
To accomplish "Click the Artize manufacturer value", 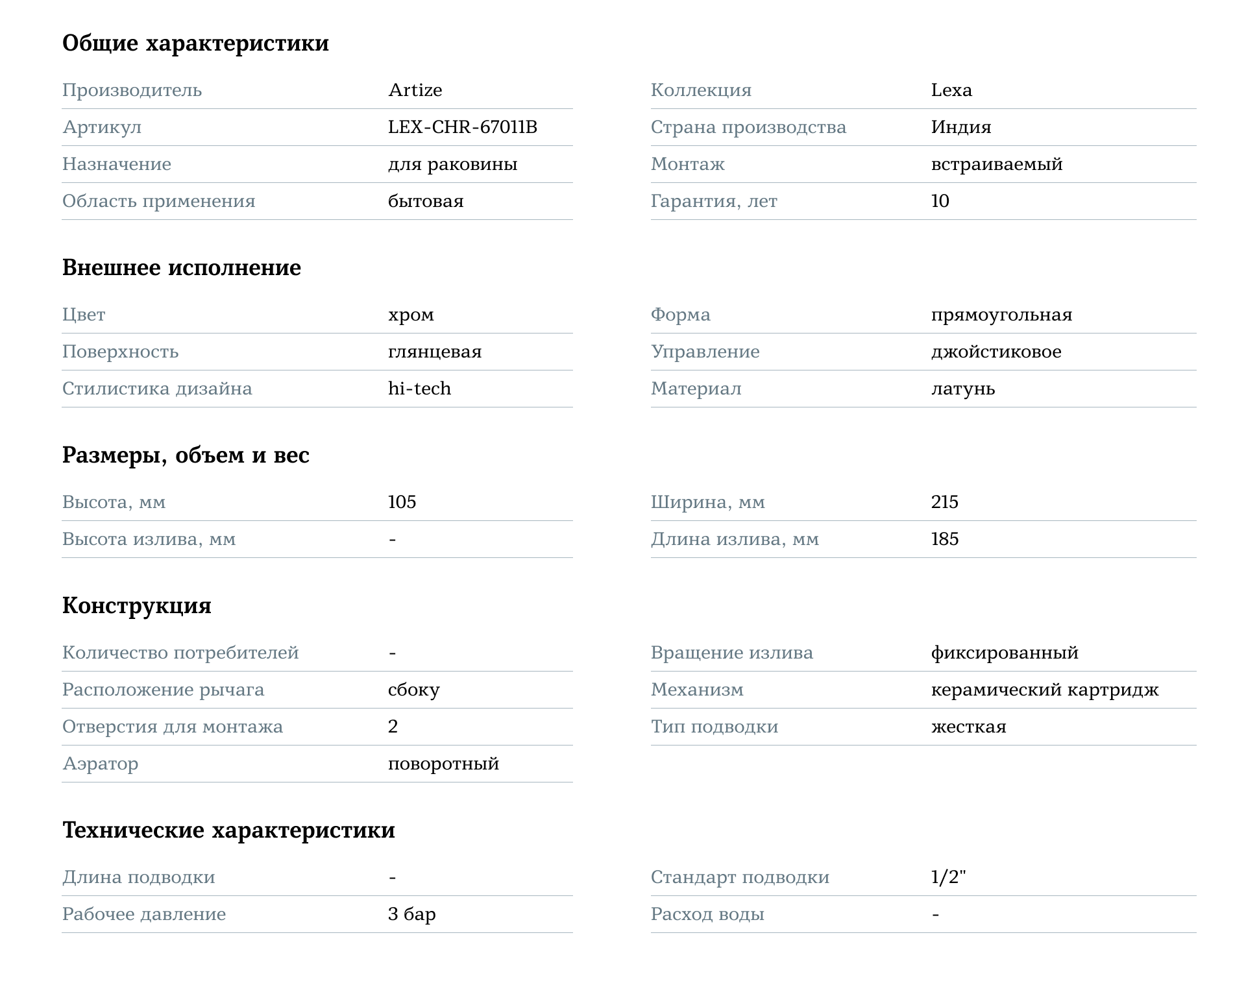I will (415, 90).
